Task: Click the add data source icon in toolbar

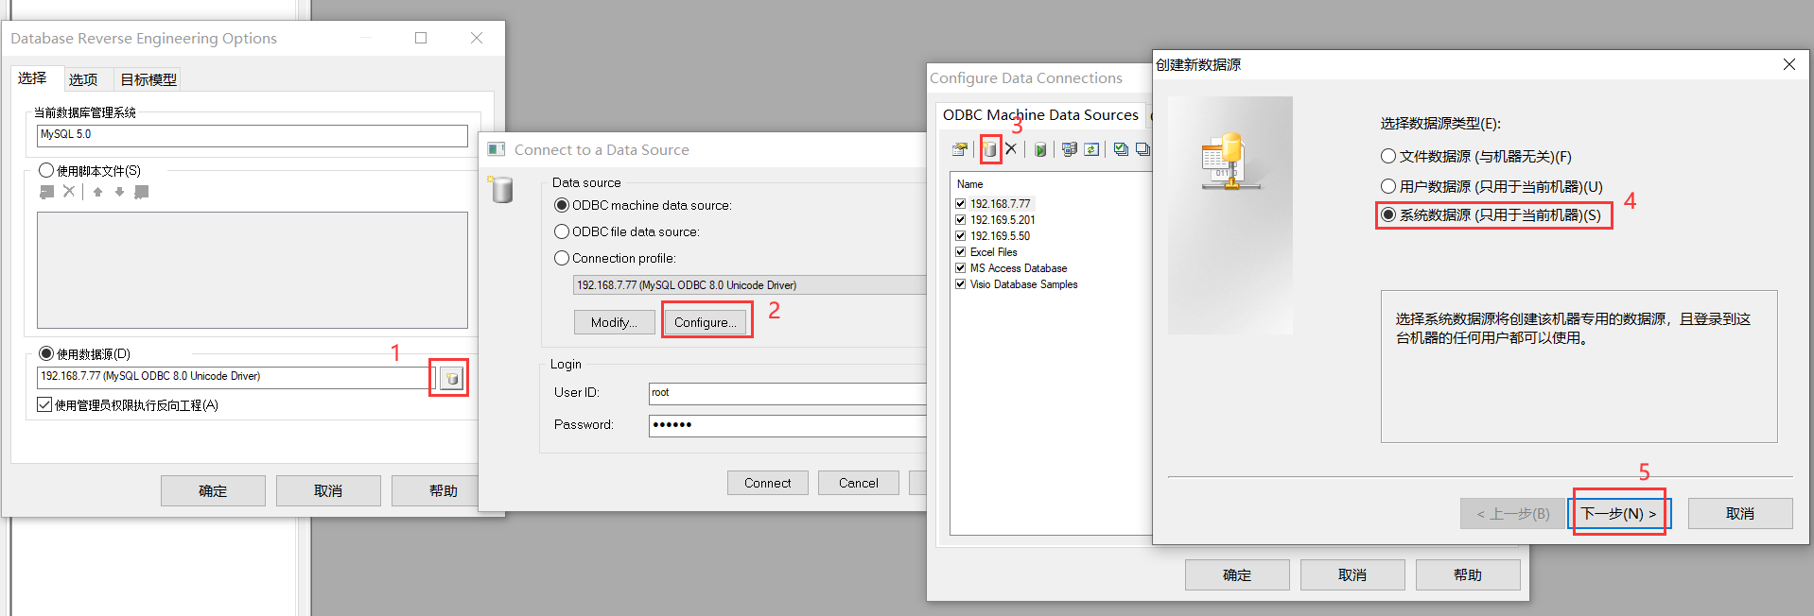Action: pyautogui.click(x=989, y=149)
